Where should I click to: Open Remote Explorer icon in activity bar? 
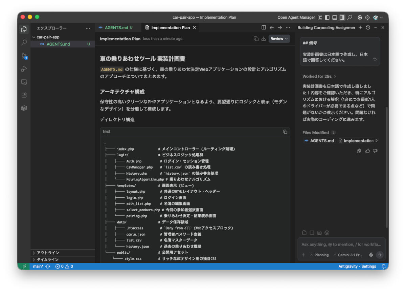click(x=24, y=82)
